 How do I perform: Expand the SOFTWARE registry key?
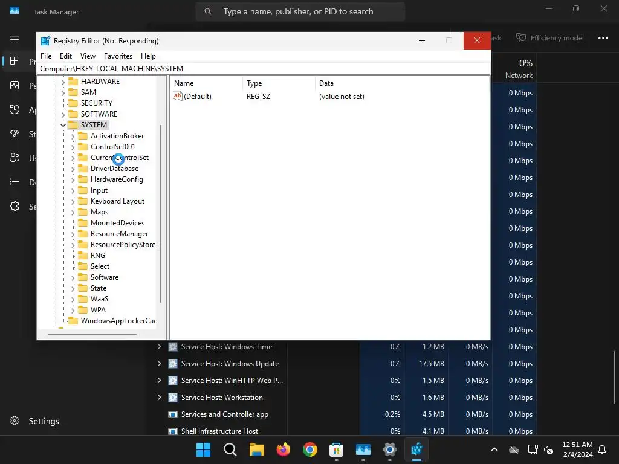point(63,114)
